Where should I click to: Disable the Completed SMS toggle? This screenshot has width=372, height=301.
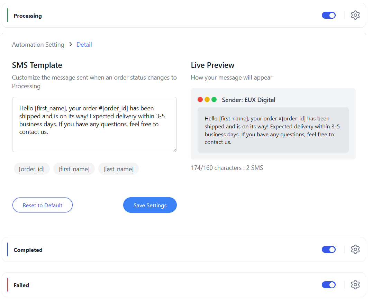point(329,249)
